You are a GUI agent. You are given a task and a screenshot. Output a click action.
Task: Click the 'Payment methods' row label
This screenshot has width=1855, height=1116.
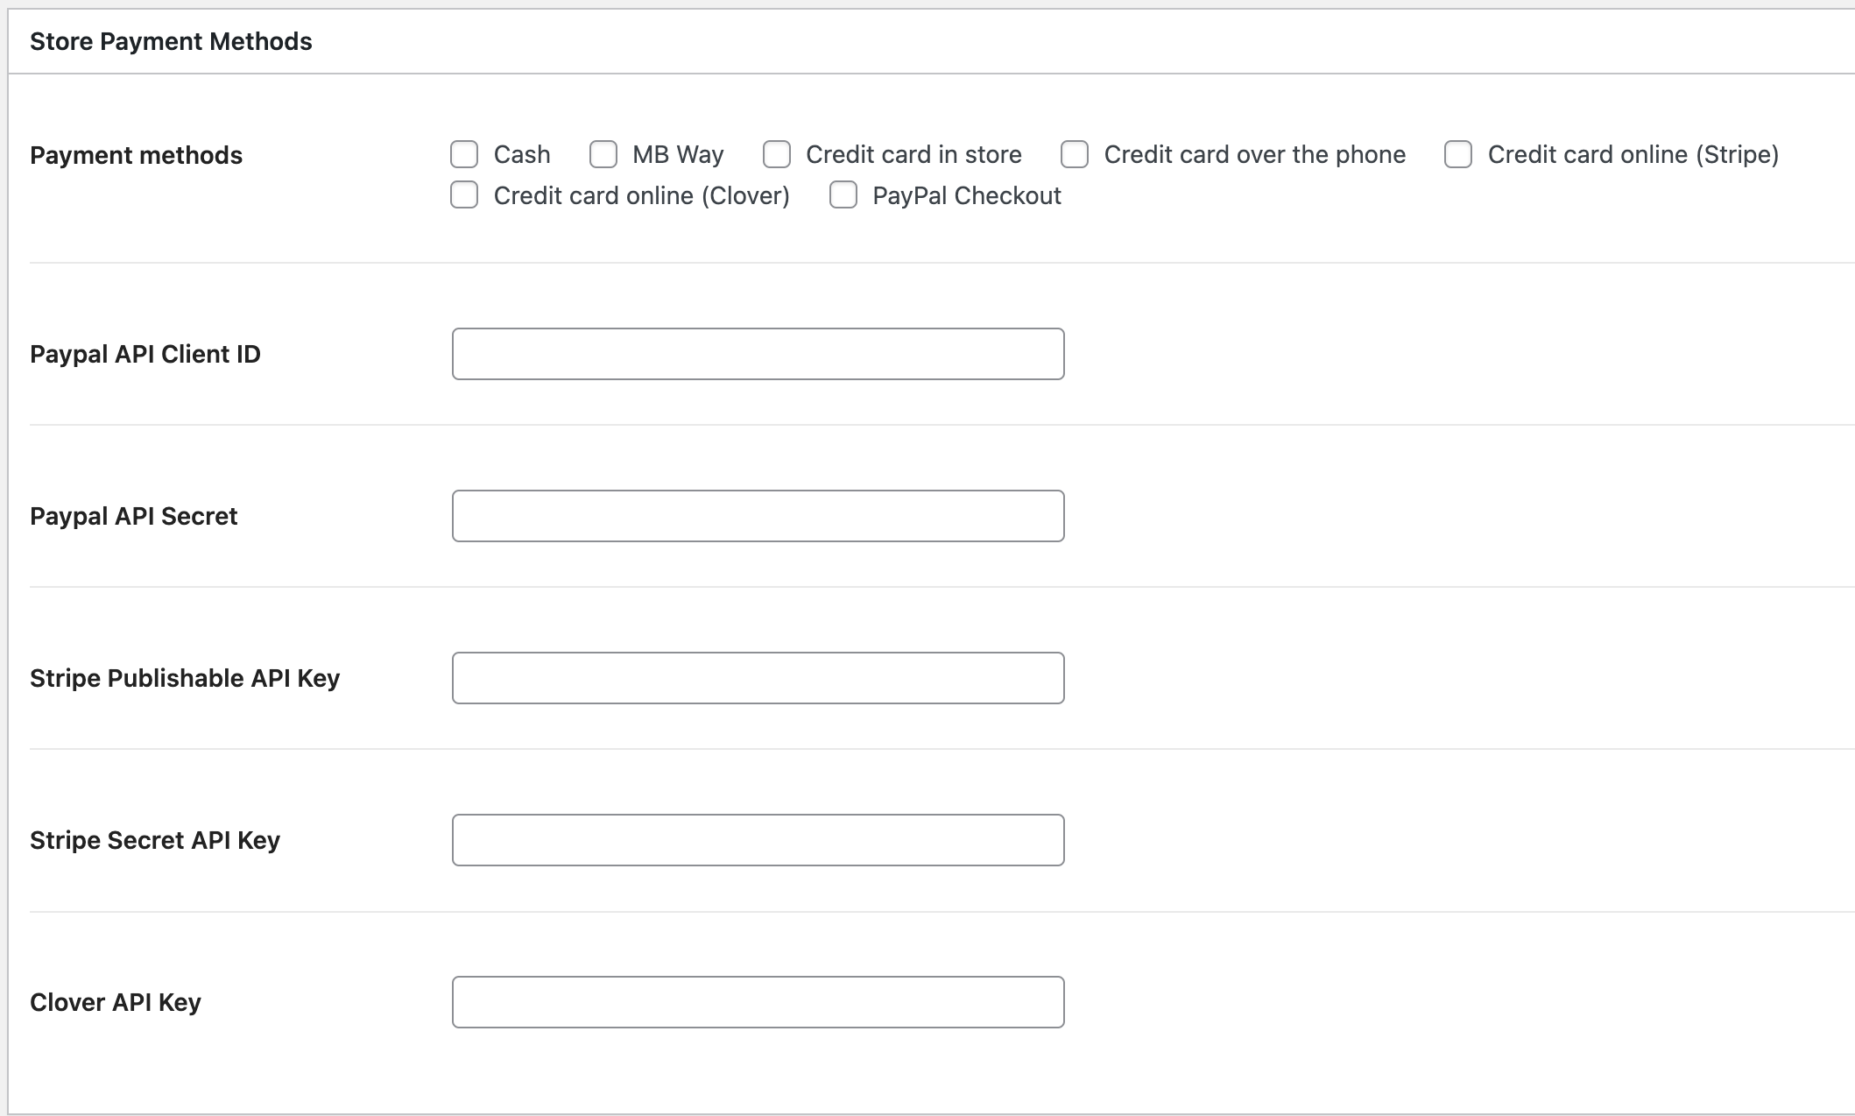[x=136, y=155]
